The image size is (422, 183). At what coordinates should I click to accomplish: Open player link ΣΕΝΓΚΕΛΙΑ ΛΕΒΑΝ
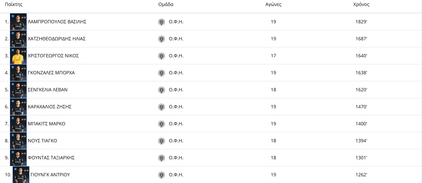pyautogui.click(x=48, y=90)
